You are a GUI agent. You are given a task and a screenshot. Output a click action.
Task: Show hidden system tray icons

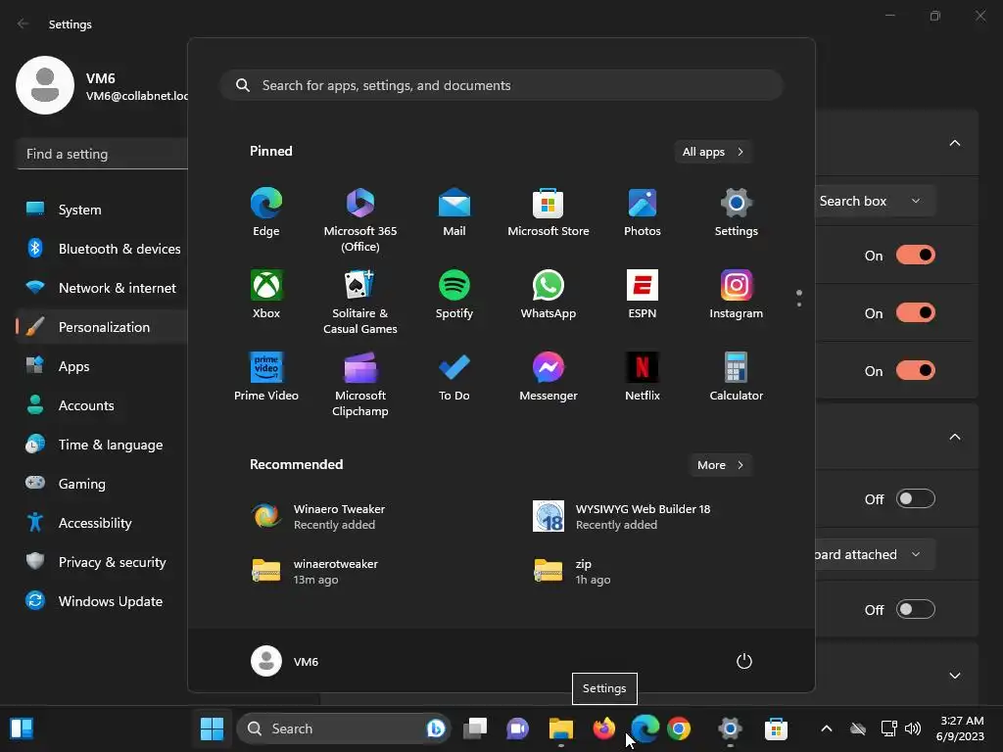click(x=827, y=728)
